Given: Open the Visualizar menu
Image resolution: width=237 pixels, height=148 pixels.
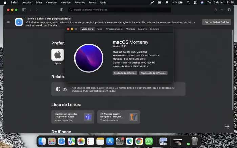Looking at the screenshot, I should (51, 2).
